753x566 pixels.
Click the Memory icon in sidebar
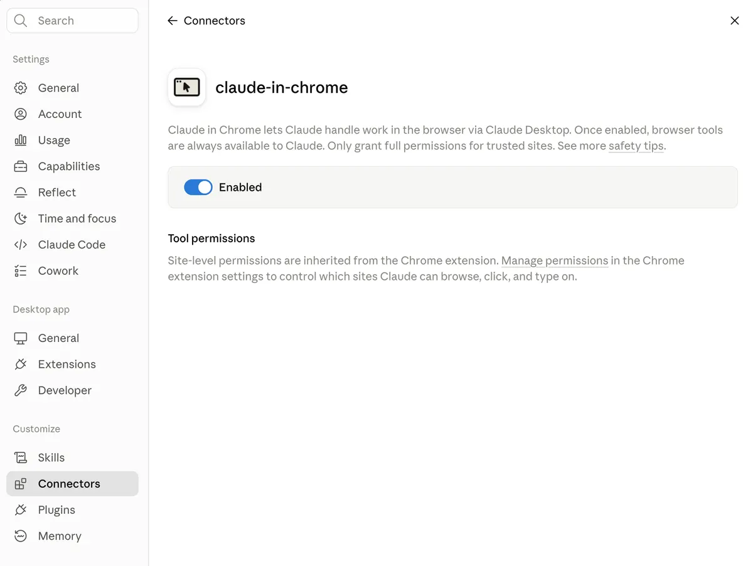click(x=21, y=536)
